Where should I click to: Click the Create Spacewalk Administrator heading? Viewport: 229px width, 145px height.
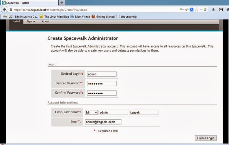(x=83, y=38)
